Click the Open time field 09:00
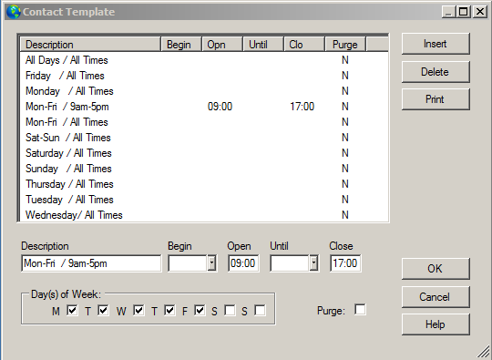 click(243, 263)
